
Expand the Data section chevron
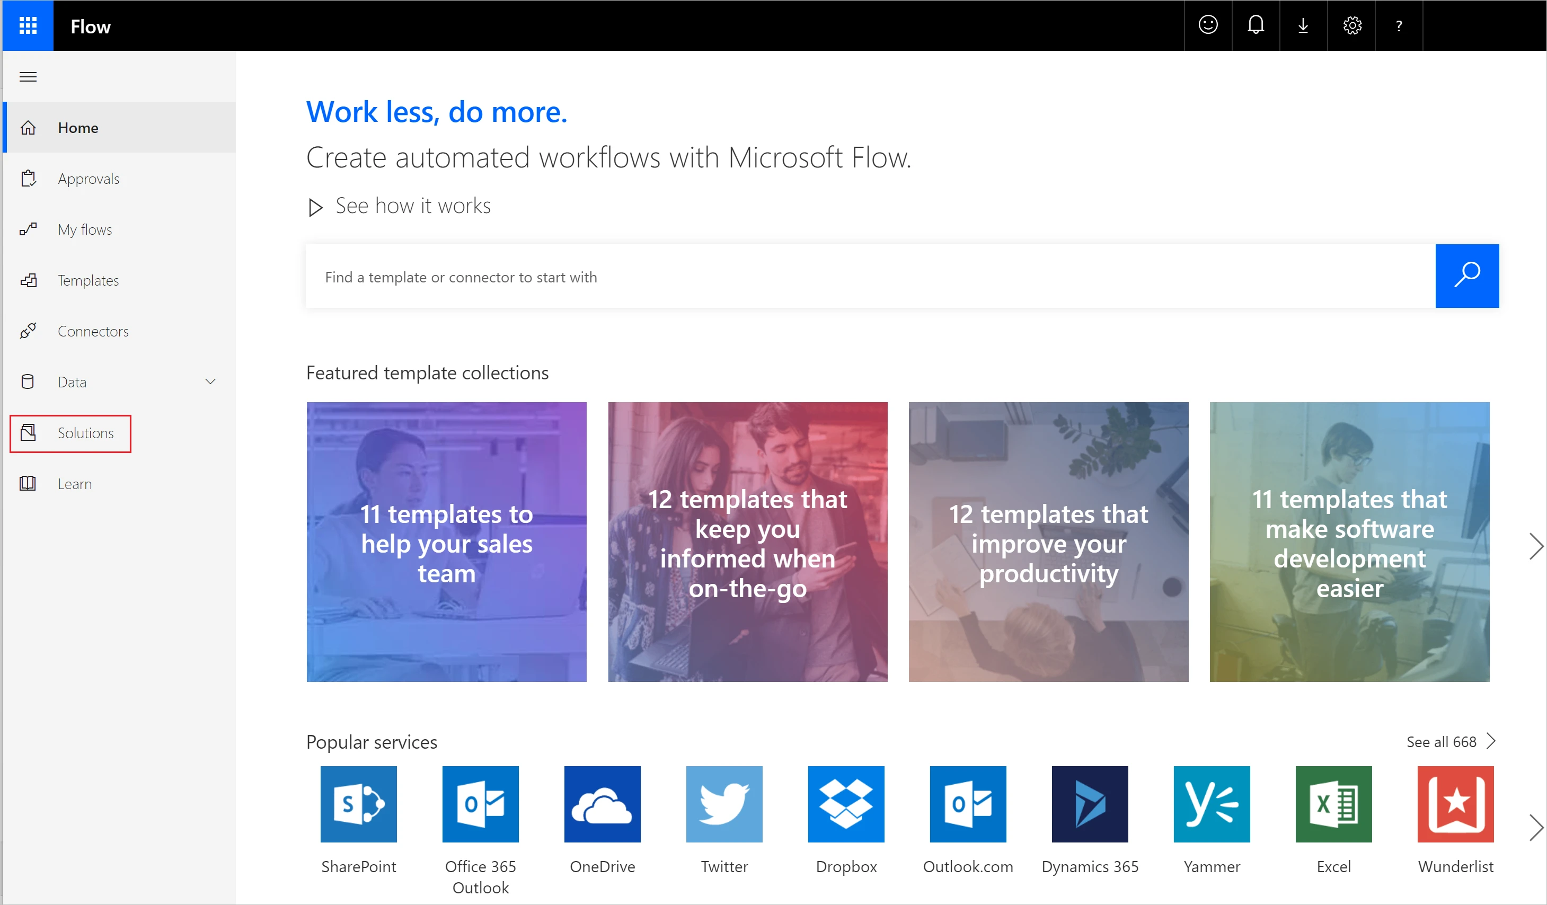(210, 381)
